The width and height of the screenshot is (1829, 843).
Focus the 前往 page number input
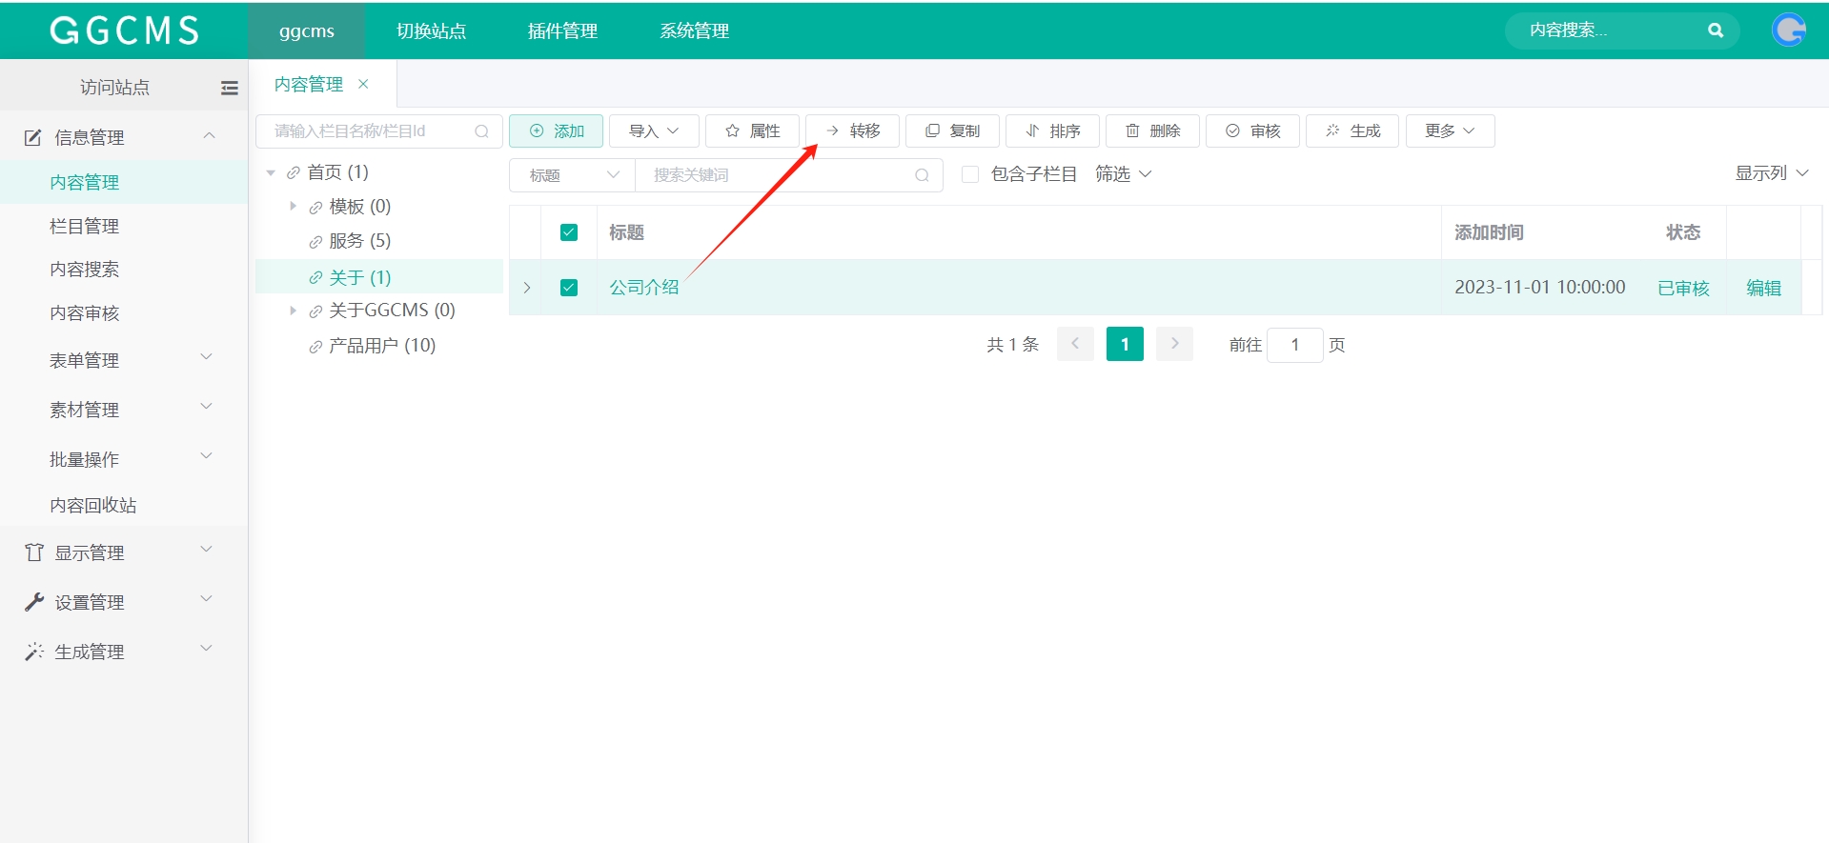(x=1294, y=345)
